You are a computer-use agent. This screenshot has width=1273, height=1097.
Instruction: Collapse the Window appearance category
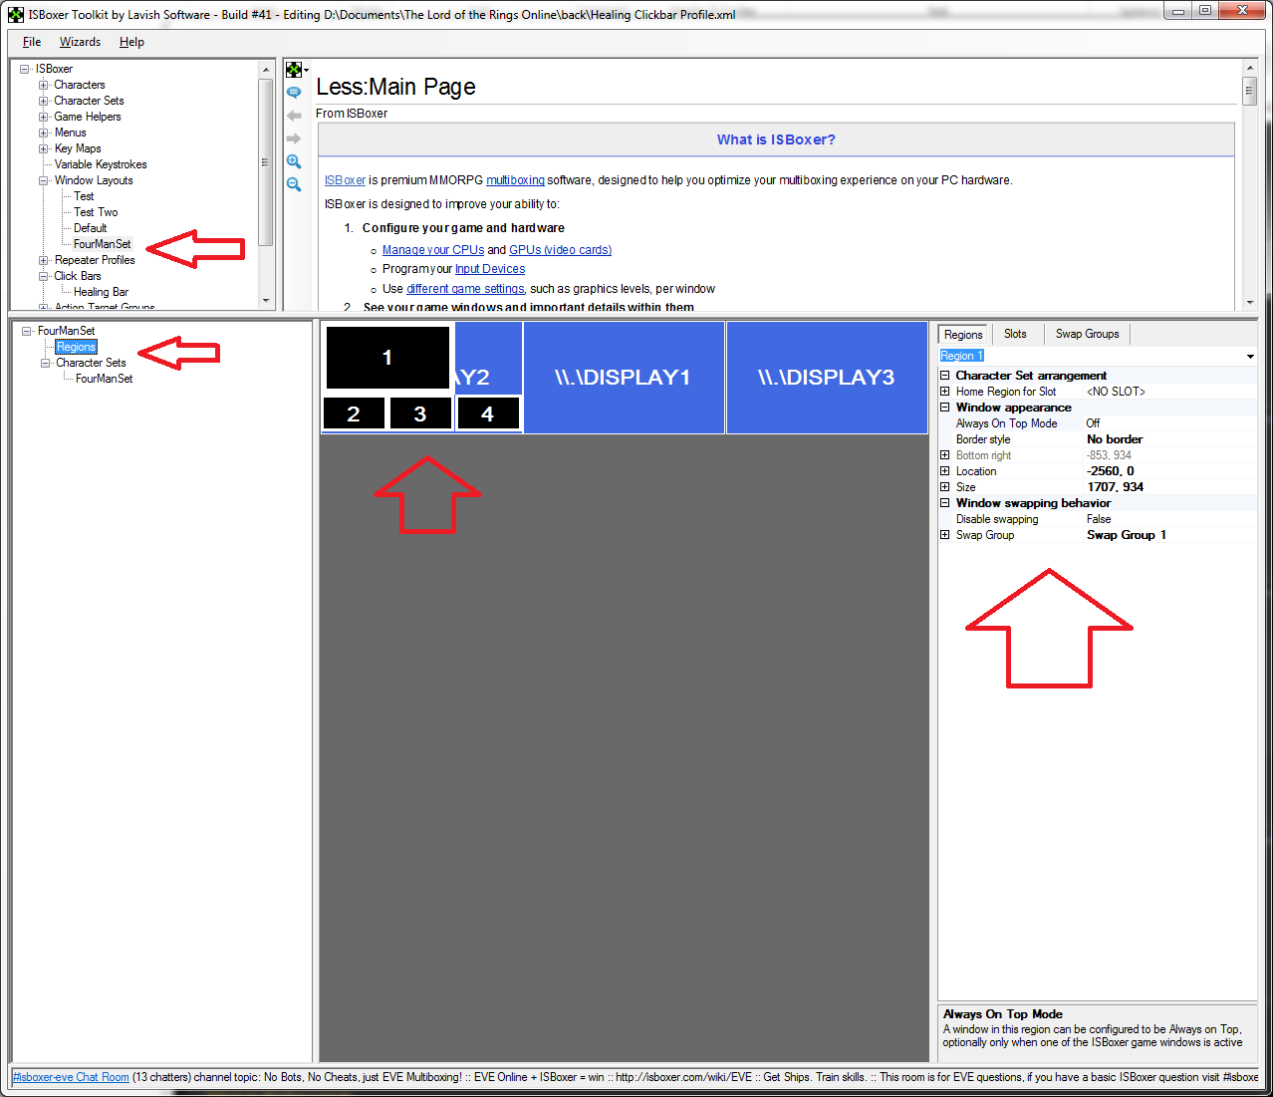pos(945,408)
